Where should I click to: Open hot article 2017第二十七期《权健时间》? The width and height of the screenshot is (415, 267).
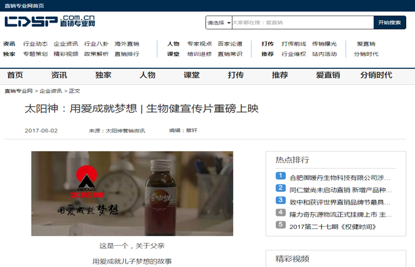pos(333,227)
